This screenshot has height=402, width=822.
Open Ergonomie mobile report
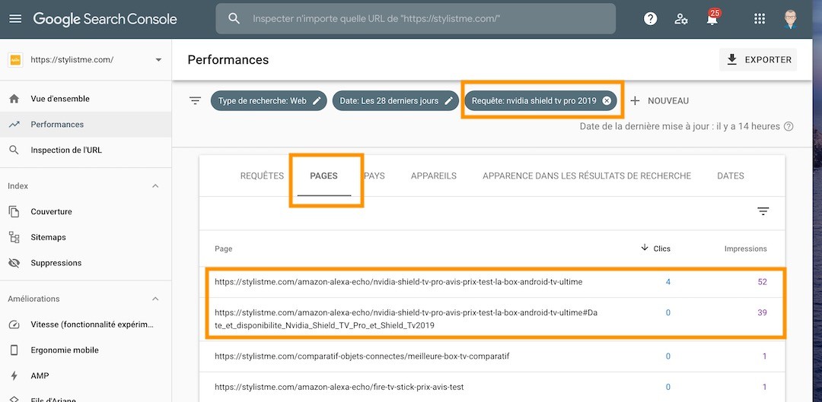pos(85,350)
